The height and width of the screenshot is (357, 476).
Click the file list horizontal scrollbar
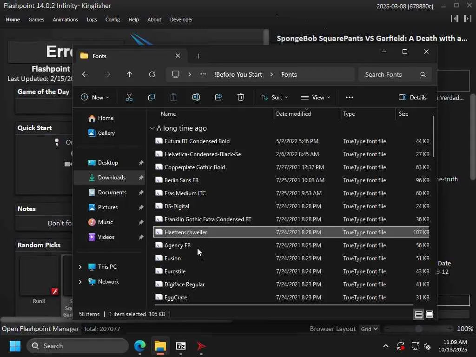coord(284,304)
